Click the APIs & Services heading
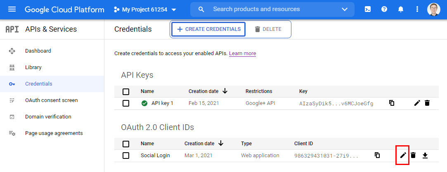Image resolution: width=447 pixels, height=172 pixels. 51,29
